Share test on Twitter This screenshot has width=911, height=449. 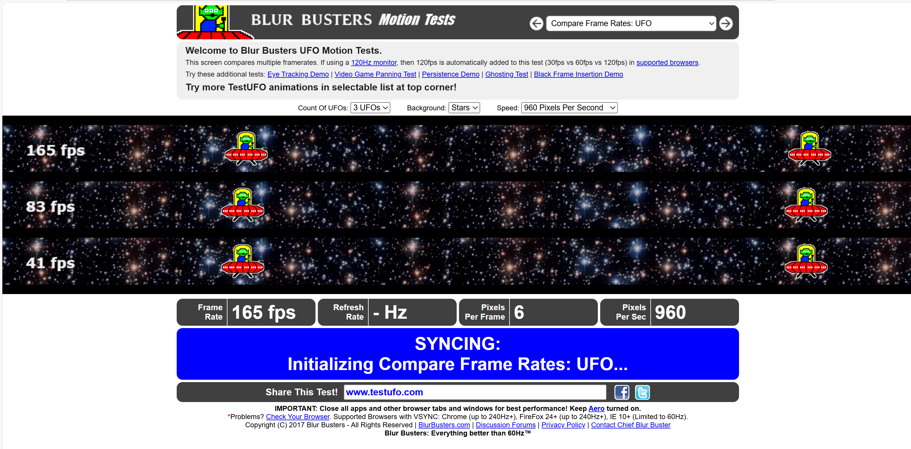[x=642, y=392]
